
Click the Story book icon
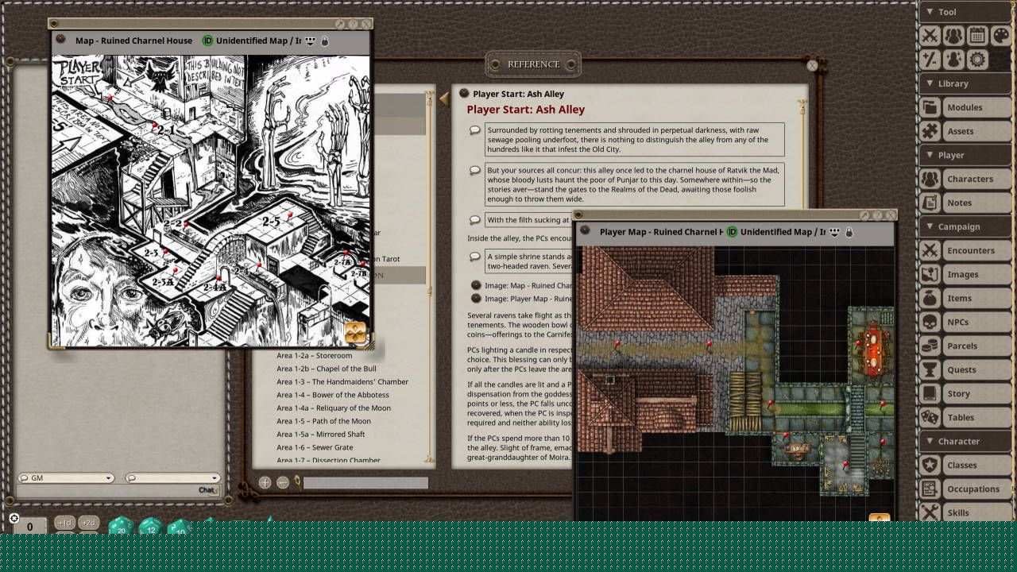pos(930,393)
